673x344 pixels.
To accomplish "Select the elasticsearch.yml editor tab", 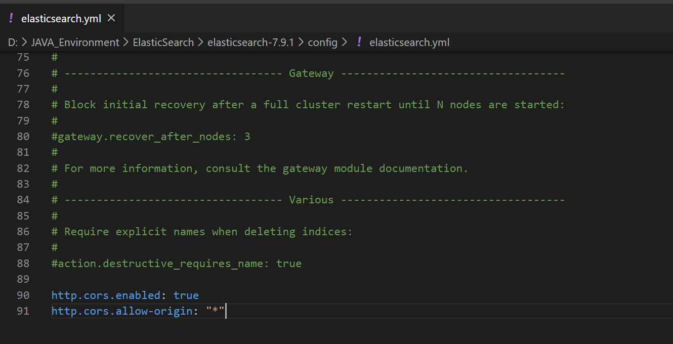I will (62, 18).
